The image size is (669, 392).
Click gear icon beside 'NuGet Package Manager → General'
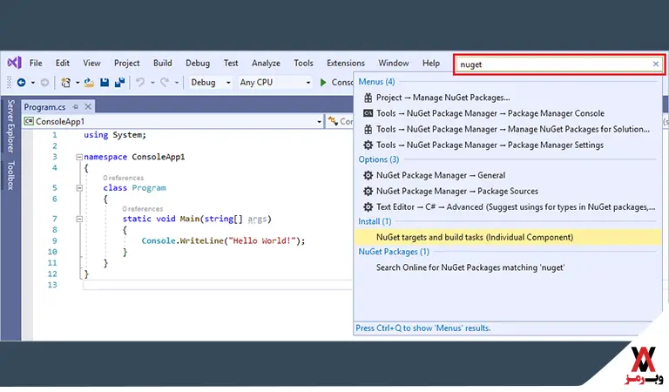[x=368, y=175]
